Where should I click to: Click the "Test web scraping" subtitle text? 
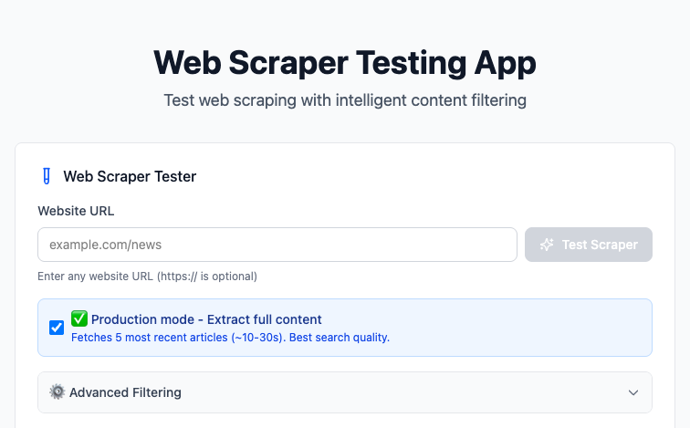345,100
